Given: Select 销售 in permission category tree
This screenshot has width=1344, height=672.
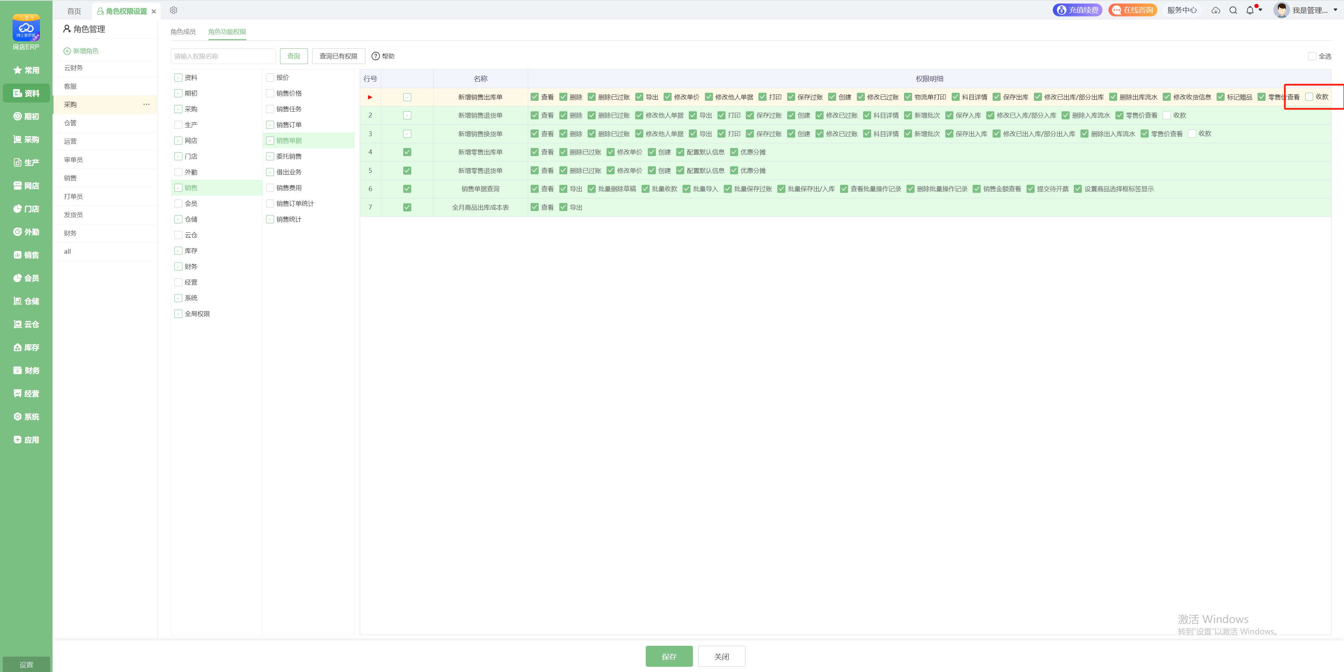Looking at the screenshot, I should coord(191,188).
